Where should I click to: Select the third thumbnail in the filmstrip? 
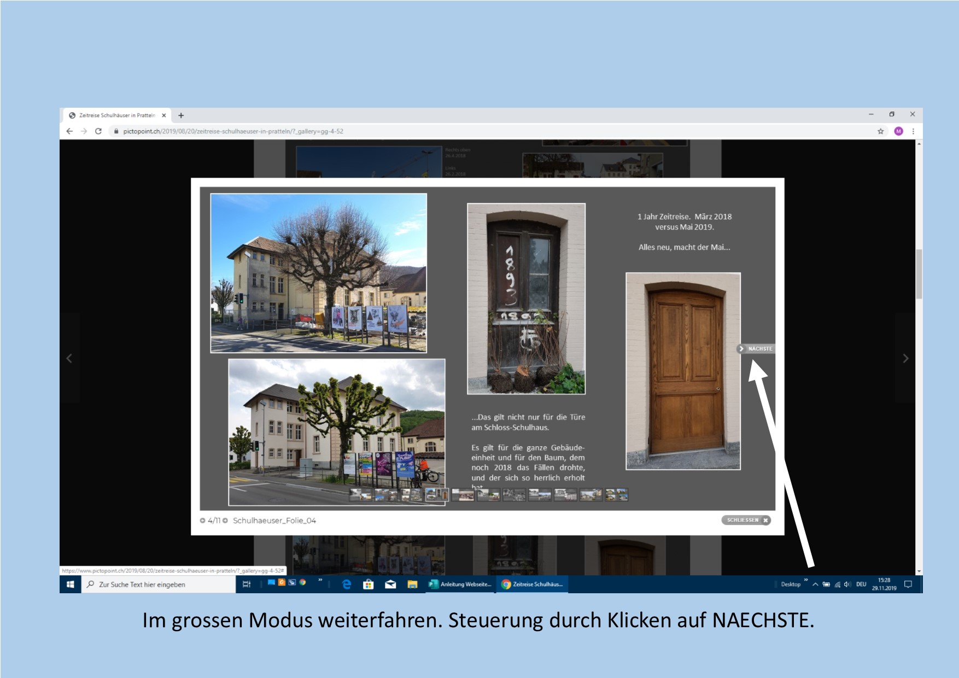412,495
